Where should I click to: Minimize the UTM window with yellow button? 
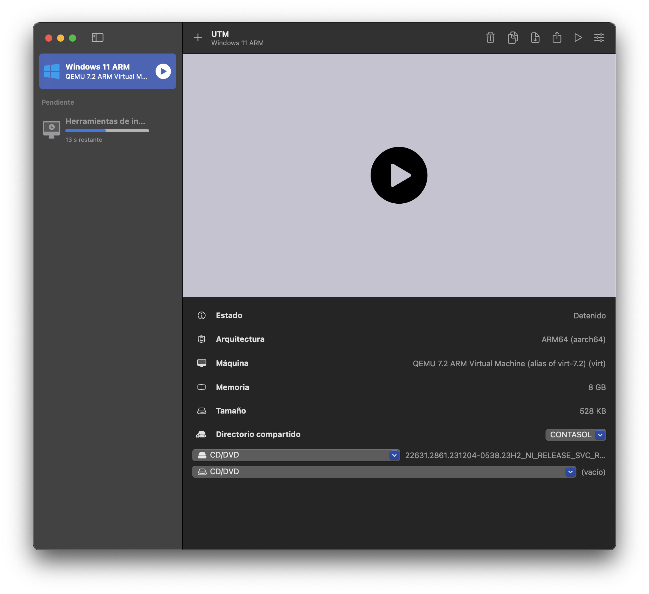[x=60, y=38]
